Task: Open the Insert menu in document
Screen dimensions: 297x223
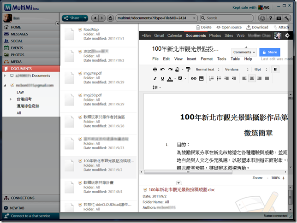Action: tap(191, 59)
